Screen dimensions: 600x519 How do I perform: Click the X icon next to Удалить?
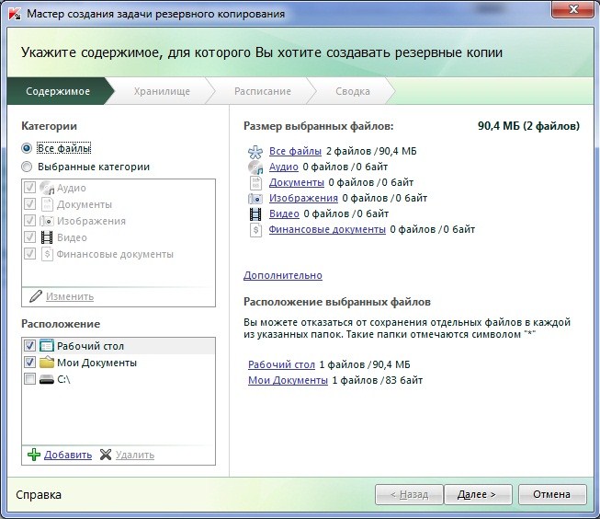106,455
